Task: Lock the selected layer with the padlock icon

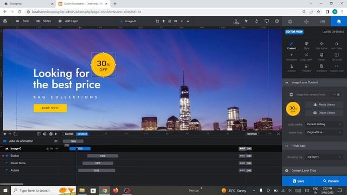Action: [170, 21]
